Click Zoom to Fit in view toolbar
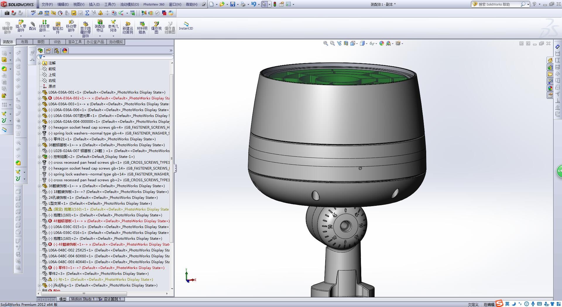This screenshot has width=562, height=307. click(x=325, y=43)
